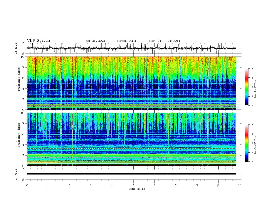Click the "-5" tick on ch.2 color bar
This screenshot has width=270, height=208.
coord(252,143)
